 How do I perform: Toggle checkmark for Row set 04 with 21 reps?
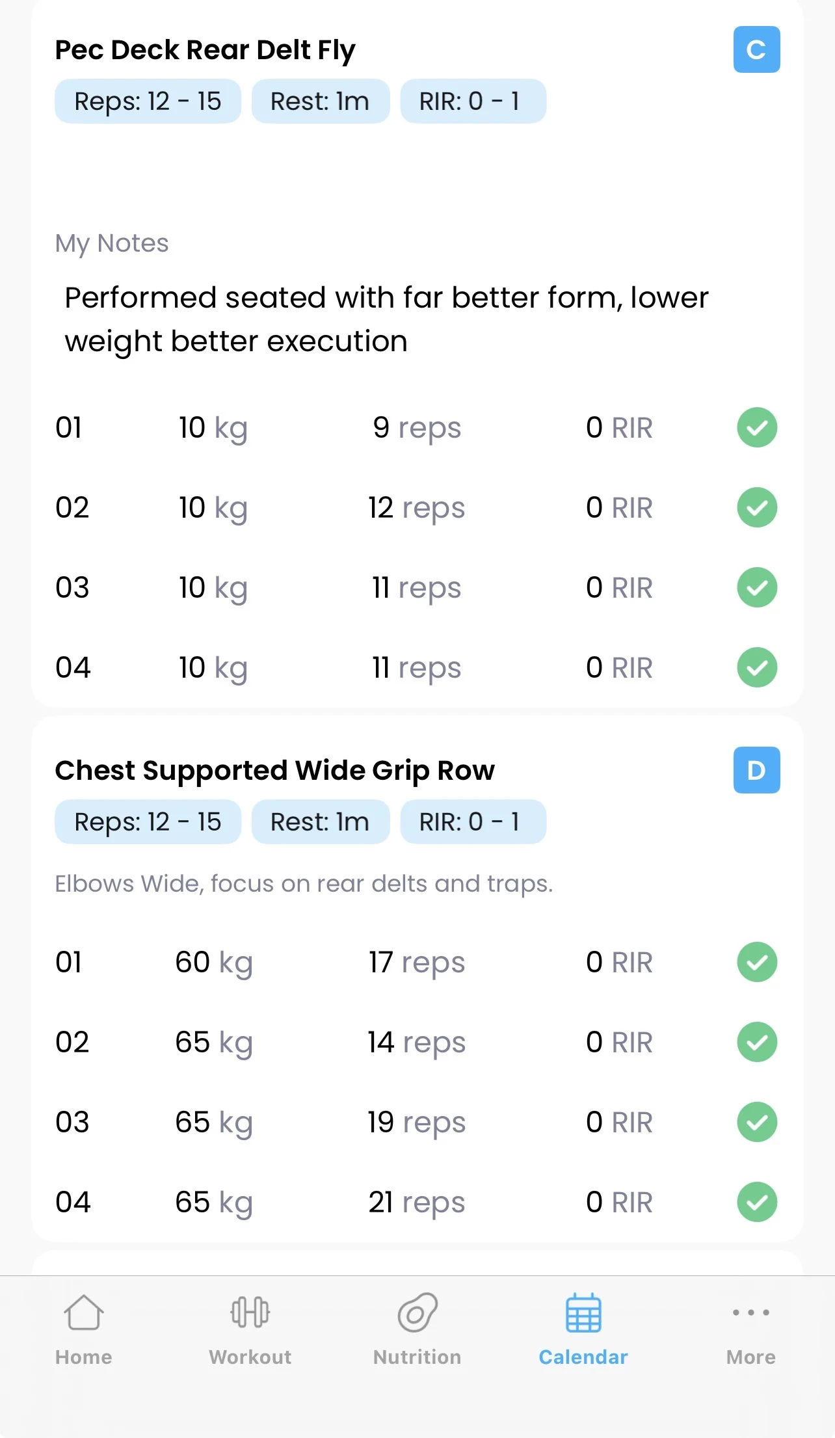click(x=756, y=1202)
